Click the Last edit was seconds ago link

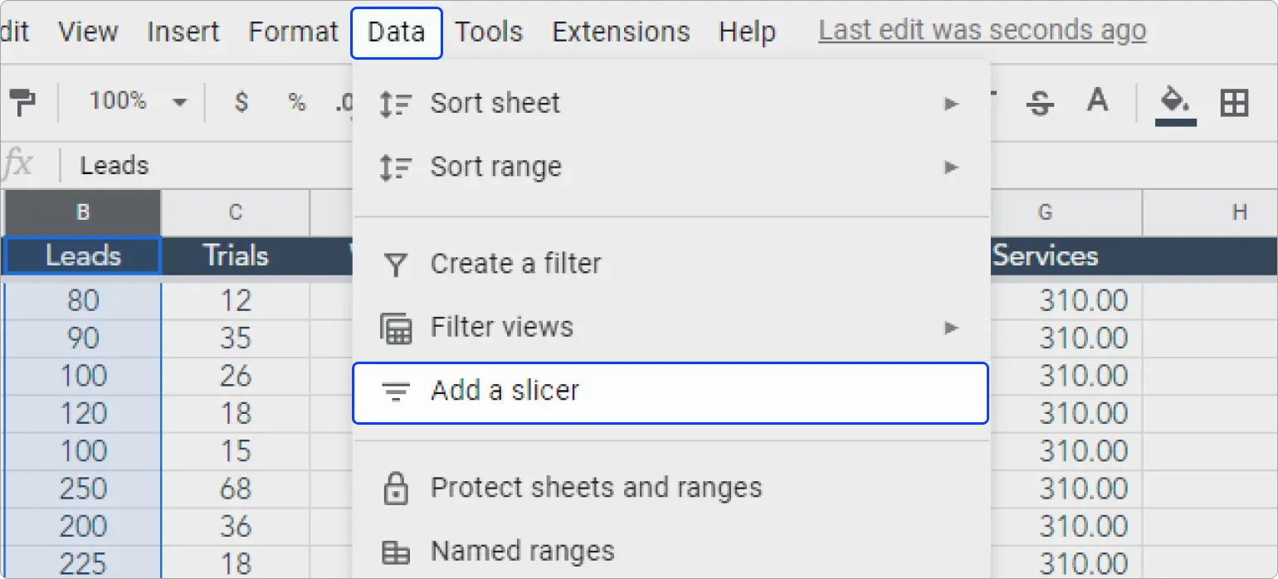point(983,30)
